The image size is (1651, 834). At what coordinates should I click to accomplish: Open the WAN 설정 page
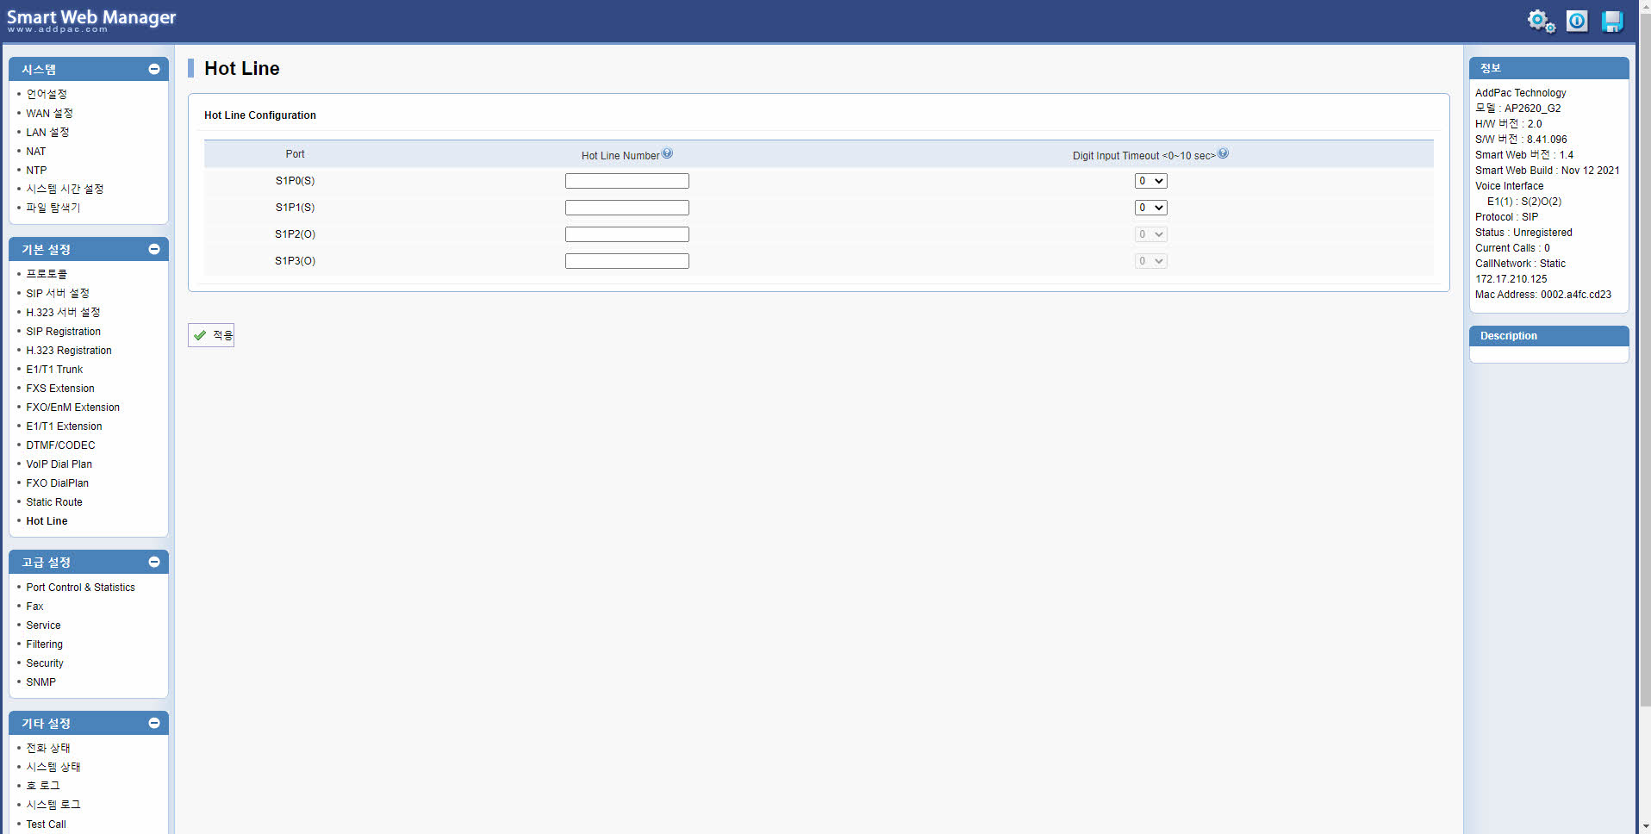pos(49,114)
